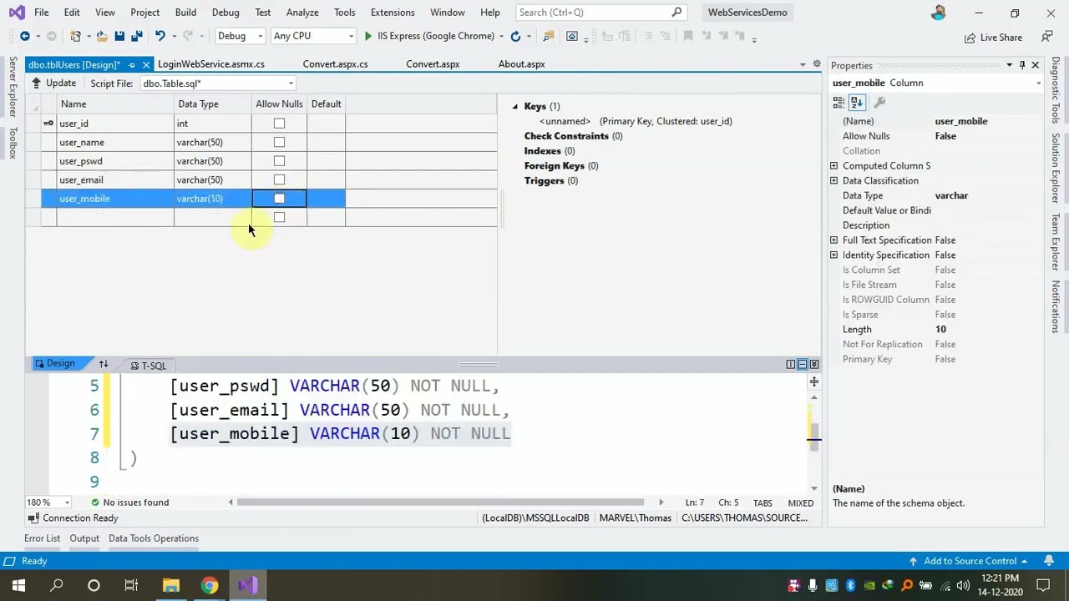Toggle Allow Nulls in the empty new row
Screen dimensions: 1069x601
[x=279, y=217]
